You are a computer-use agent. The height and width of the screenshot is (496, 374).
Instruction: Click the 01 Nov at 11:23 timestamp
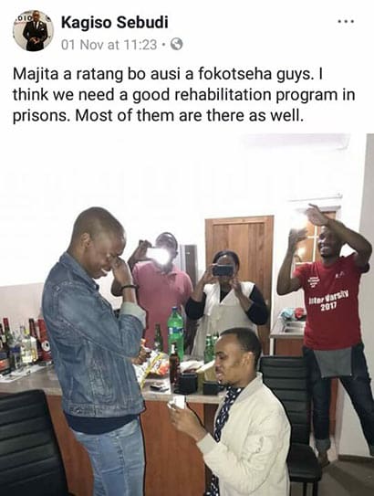point(109,45)
